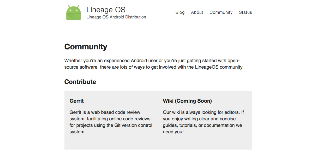Click the Wiki (Coming Soon) heading
Viewport: 329px width, 157px height.
[187, 101]
